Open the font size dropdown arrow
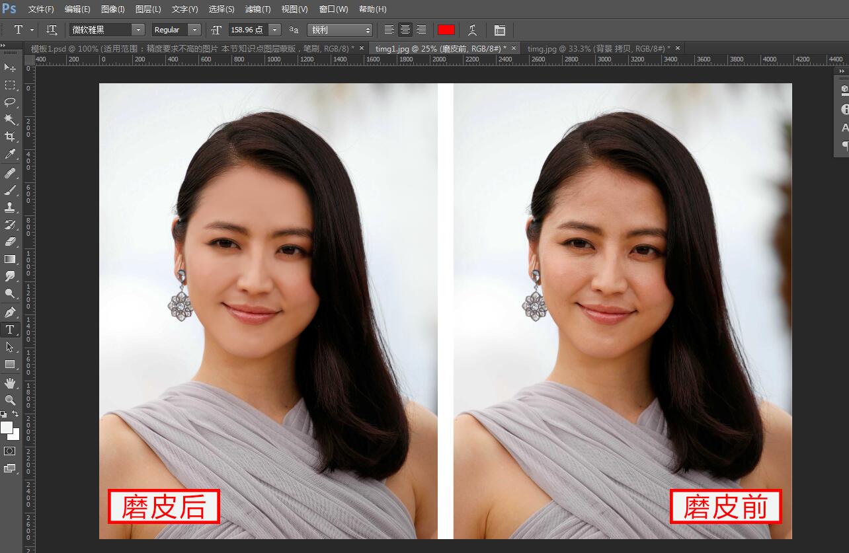The height and width of the screenshot is (553, 849). coord(275,30)
